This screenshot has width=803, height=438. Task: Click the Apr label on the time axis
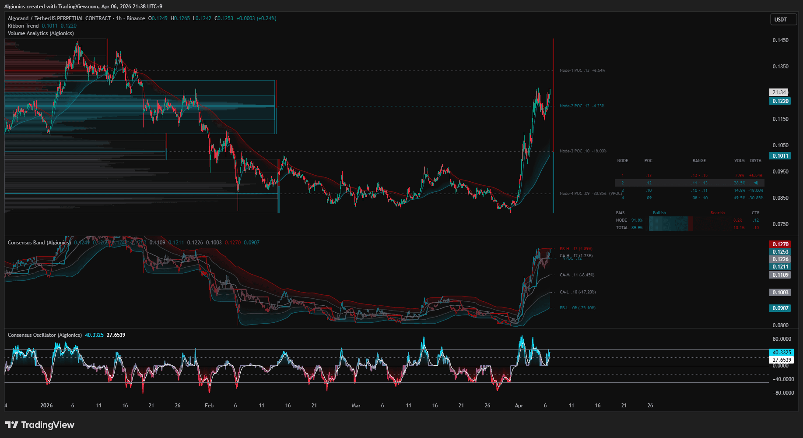pyautogui.click(x=519, y=406)
